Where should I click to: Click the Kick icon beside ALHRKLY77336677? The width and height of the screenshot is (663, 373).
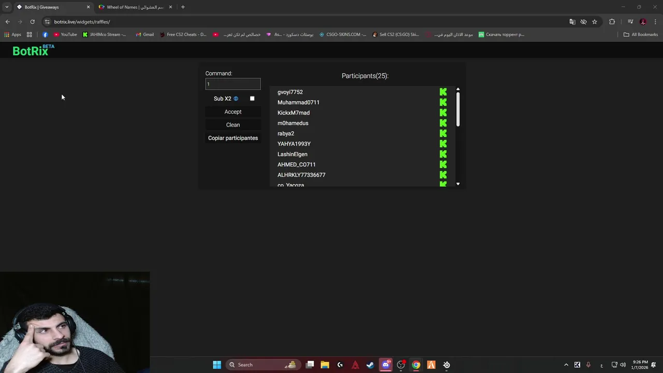pos(443,175)
